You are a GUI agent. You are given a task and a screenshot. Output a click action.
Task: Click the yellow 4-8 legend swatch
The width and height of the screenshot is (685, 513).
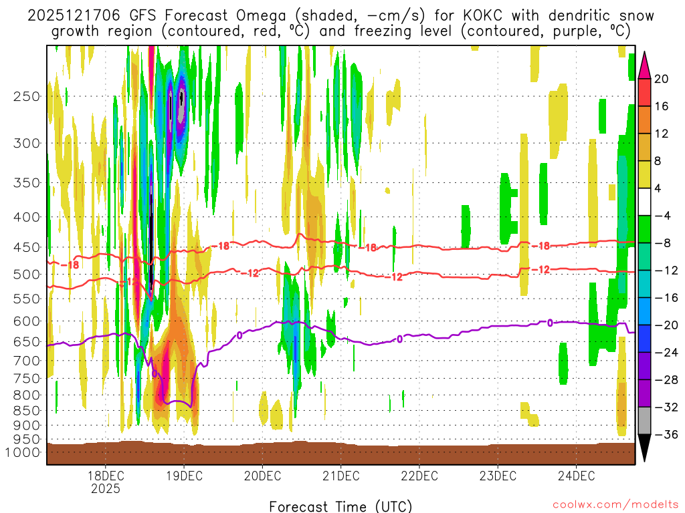(x=644, y=174)
